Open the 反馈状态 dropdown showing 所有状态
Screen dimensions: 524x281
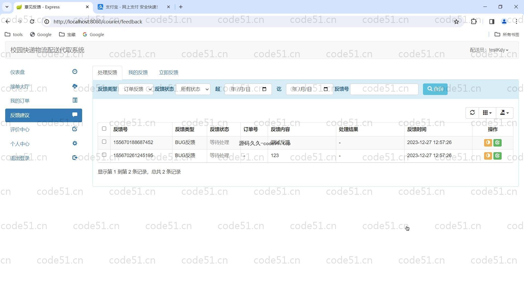click(193, 89)
